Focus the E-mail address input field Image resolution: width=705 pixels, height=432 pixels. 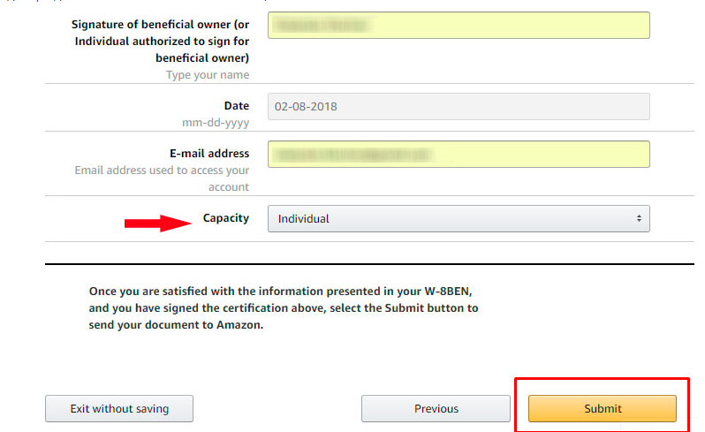[x=458, y=155]
